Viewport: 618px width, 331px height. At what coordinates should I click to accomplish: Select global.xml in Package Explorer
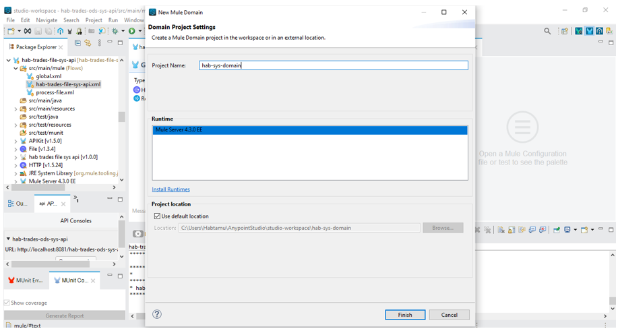[49, 76]
